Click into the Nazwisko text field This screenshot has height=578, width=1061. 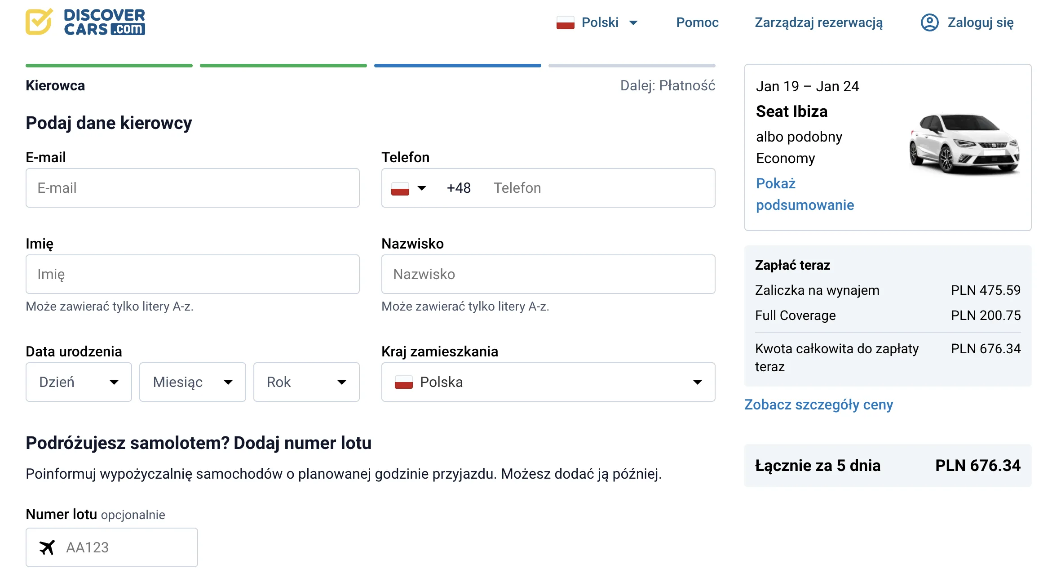(548, 274)
